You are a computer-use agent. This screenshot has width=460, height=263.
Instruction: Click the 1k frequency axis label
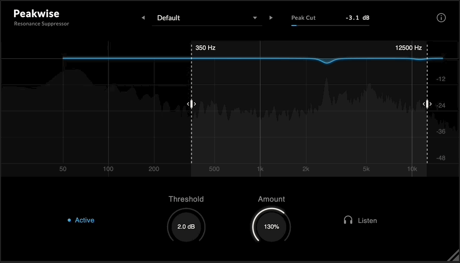[260, 169]
